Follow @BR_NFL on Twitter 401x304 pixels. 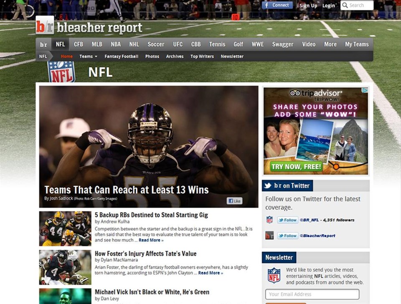288,220
